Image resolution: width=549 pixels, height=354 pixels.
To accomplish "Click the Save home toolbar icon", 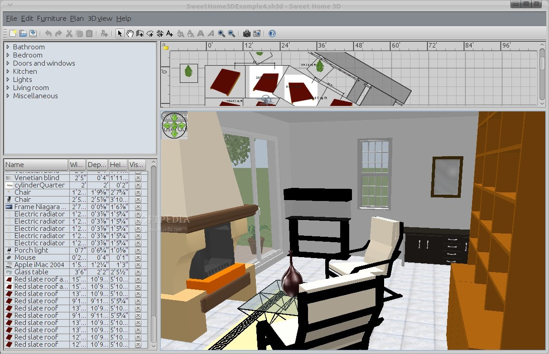I will [x=33, y=33].
